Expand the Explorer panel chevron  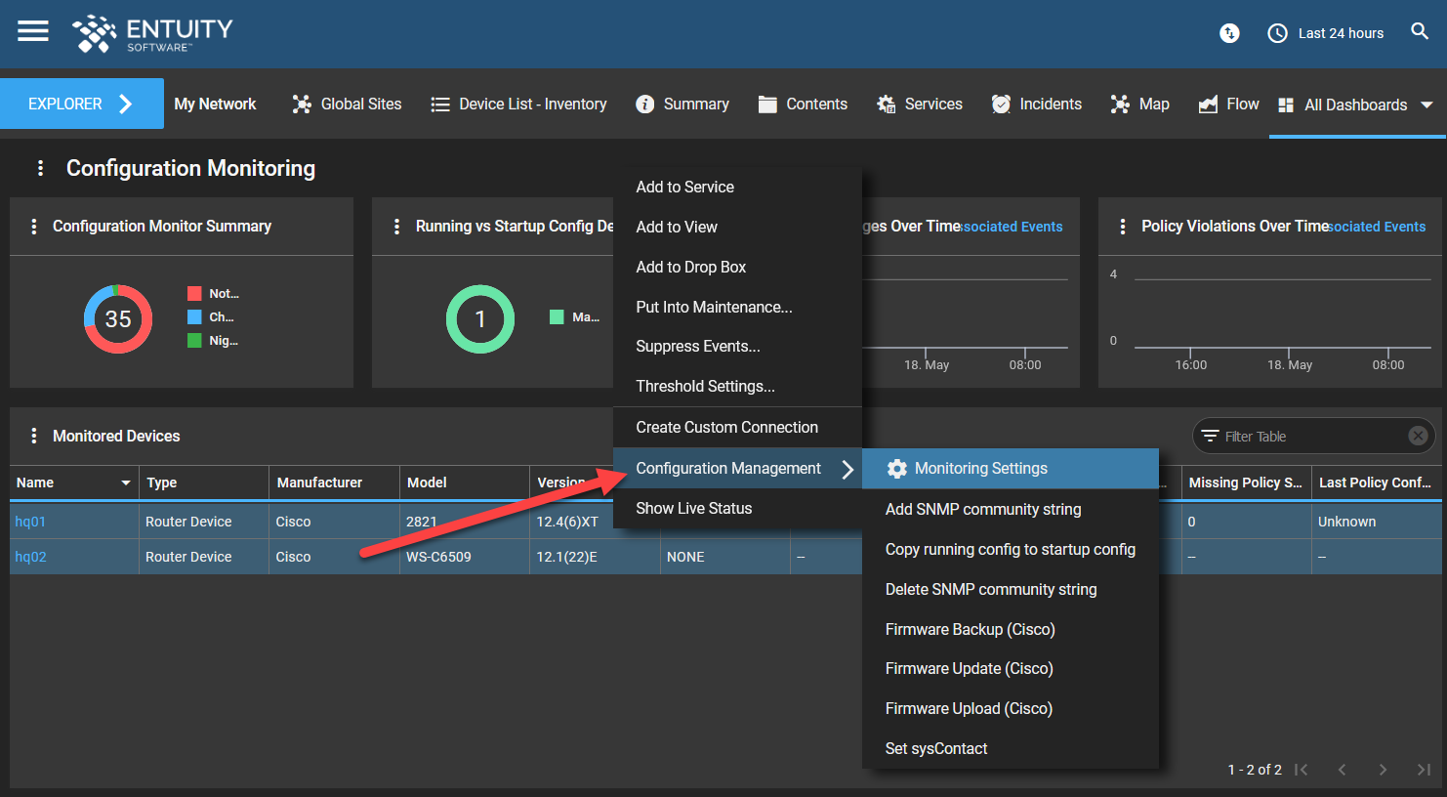(125, 104)
